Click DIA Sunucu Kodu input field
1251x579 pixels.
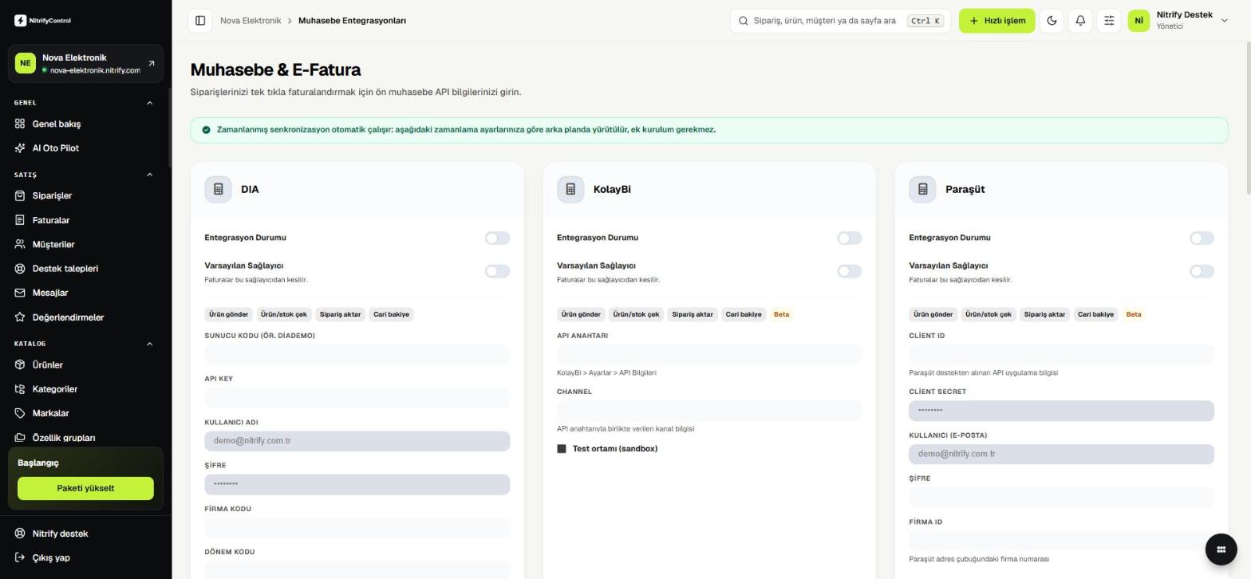pos(357,354)
